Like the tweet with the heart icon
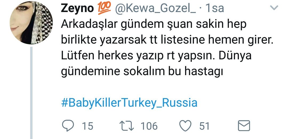 185,126
